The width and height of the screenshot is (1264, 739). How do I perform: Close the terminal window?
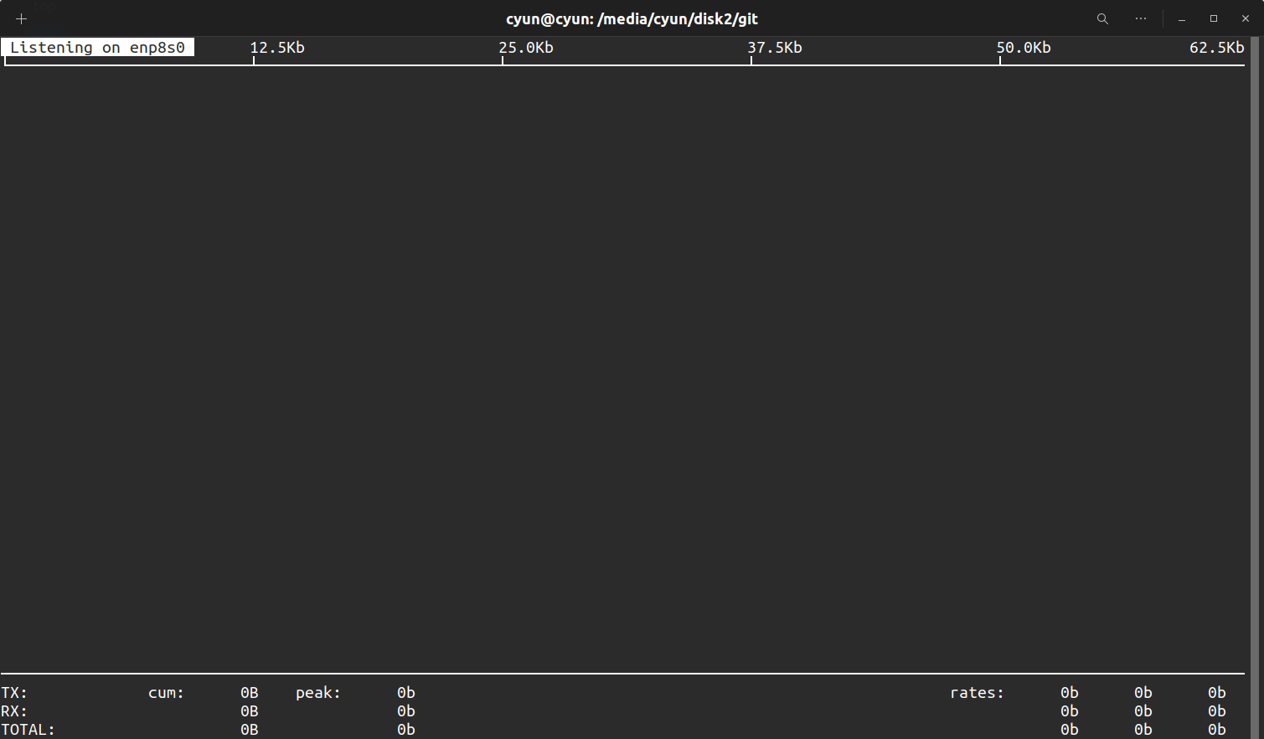pos(1246,18)
